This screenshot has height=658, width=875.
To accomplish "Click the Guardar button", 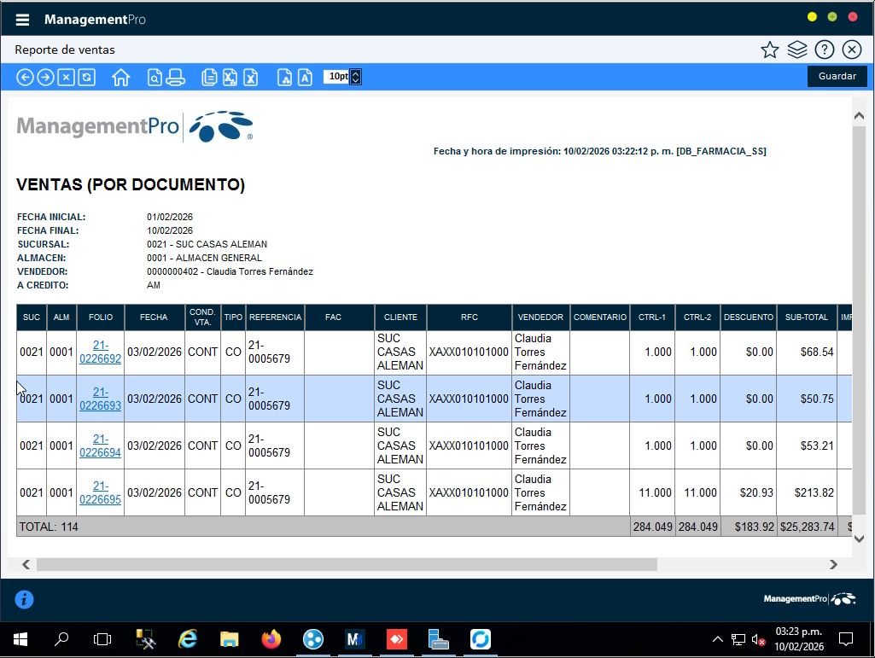I will 837,76.
